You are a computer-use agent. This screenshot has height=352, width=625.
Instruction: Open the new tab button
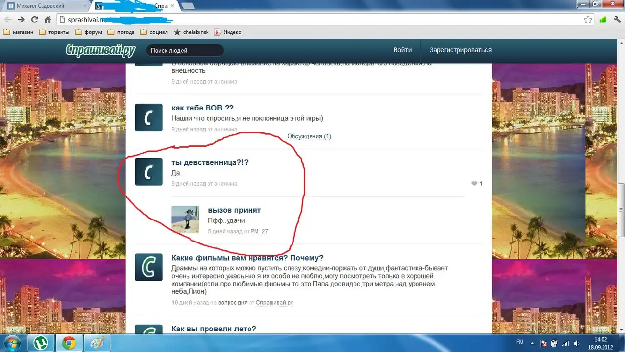(188, 6)
